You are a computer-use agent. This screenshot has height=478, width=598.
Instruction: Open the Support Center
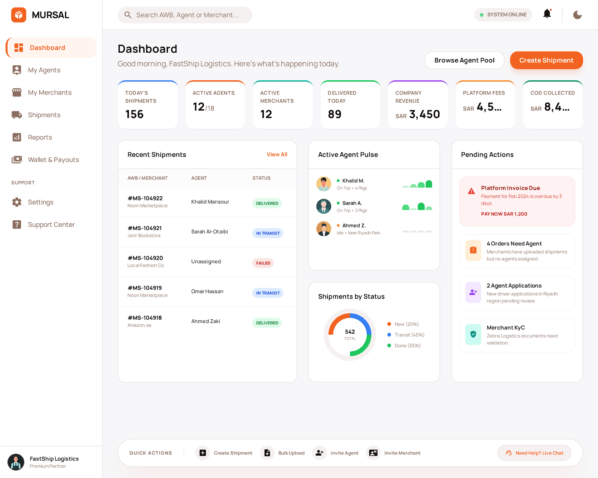[x=51, y=224]
